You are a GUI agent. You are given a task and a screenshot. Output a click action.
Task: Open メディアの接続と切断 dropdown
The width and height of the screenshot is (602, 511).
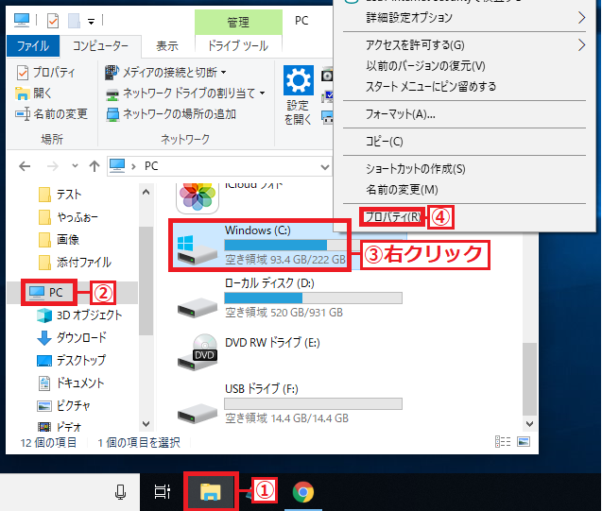pyautogui.click(x=166, y=72)
